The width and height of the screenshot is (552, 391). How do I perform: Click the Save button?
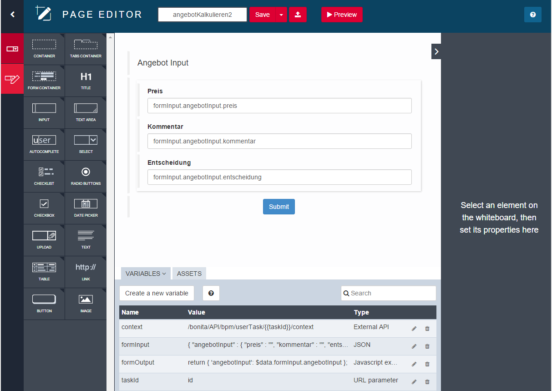(262, 15)
